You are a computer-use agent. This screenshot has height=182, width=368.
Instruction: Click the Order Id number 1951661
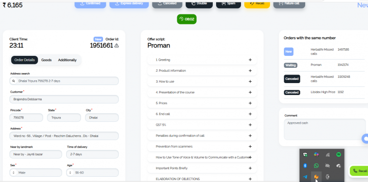pos(102,45)
